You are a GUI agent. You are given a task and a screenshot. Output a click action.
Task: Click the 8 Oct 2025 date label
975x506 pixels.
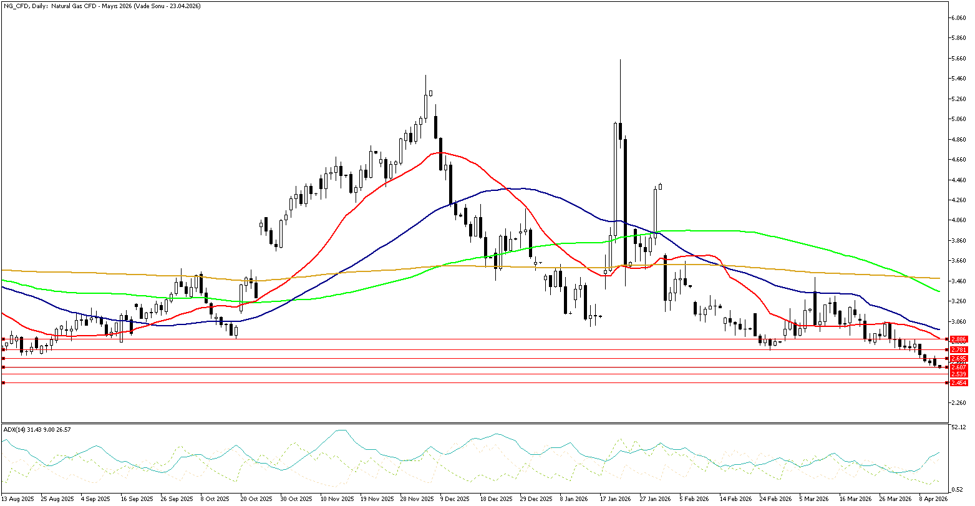tap(215, 499)
